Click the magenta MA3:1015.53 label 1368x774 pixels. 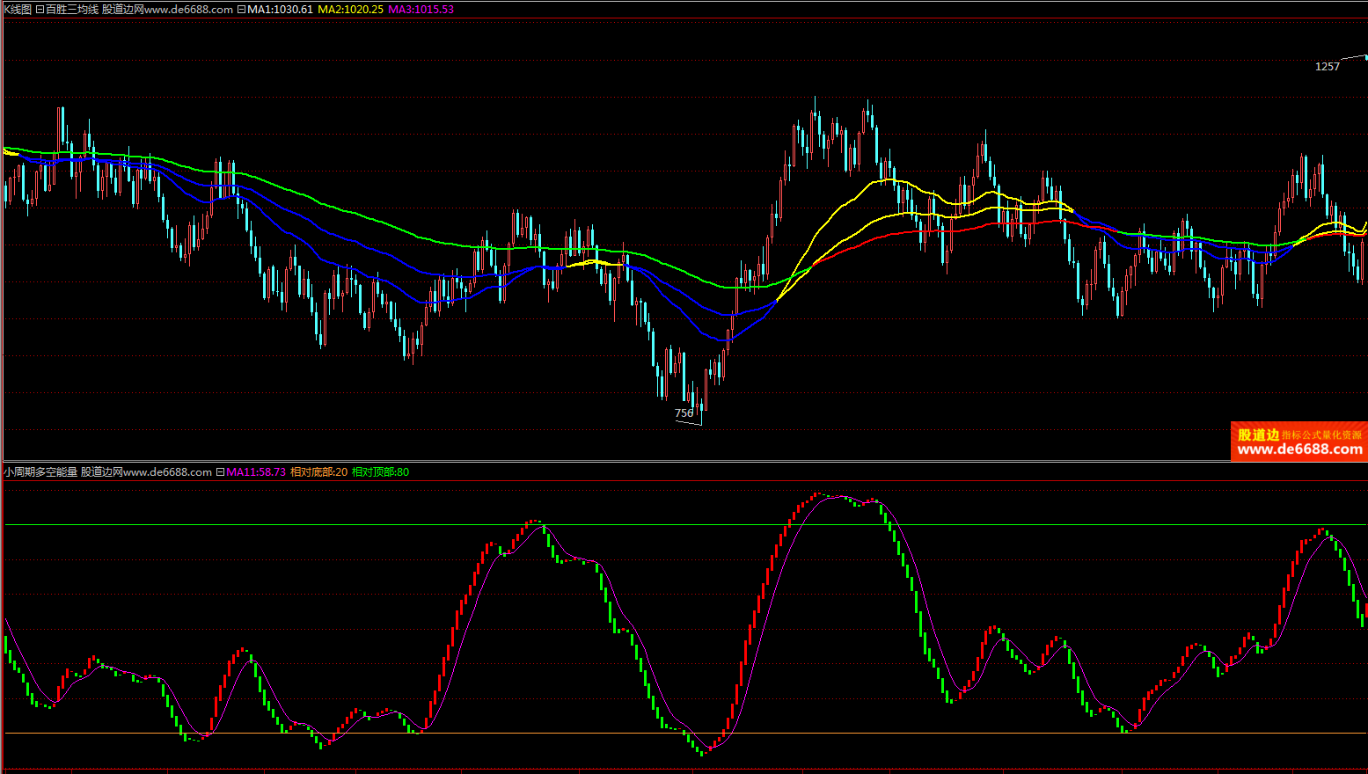[421, 10]
